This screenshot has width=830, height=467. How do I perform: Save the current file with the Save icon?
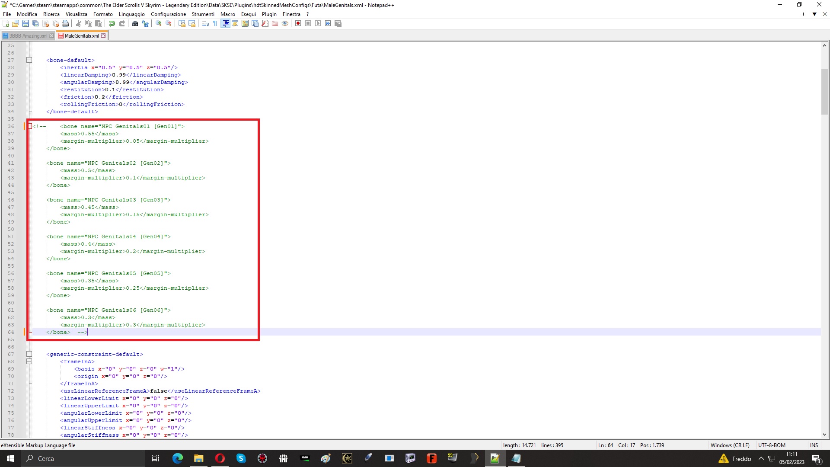pyautogui.click(x=26, y=23)
